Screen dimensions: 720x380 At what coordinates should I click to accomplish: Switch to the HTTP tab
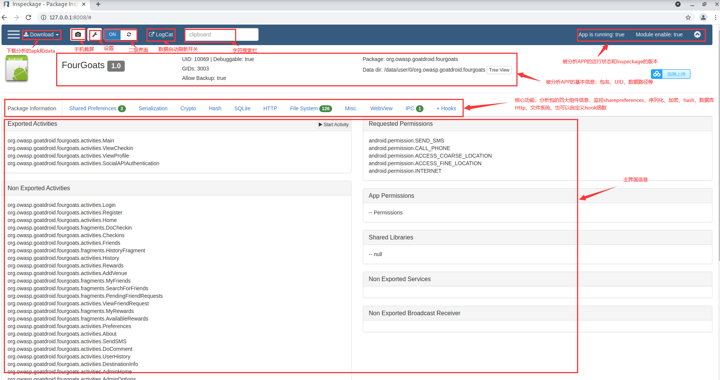[x=270, y=108]
